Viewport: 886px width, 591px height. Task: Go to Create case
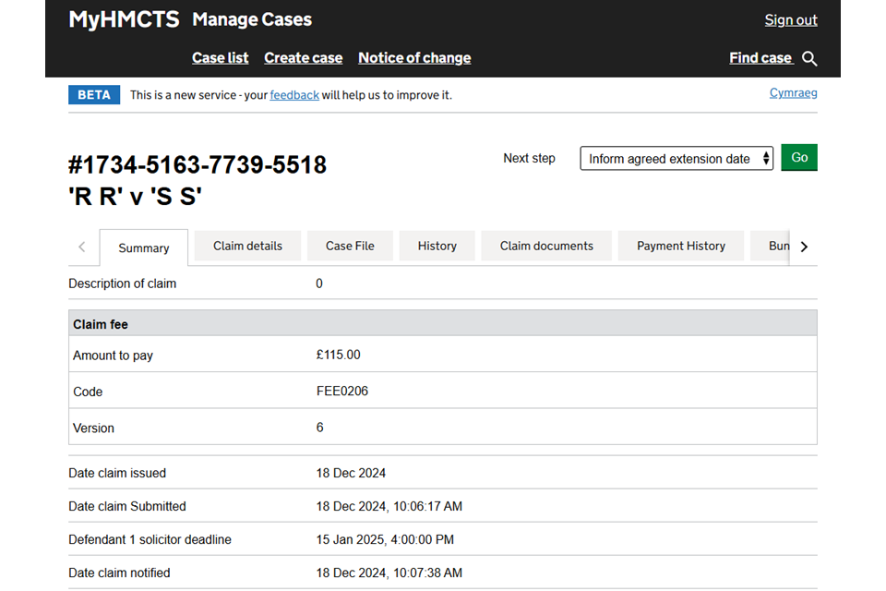pyautogui.click(x=303, y=57)
